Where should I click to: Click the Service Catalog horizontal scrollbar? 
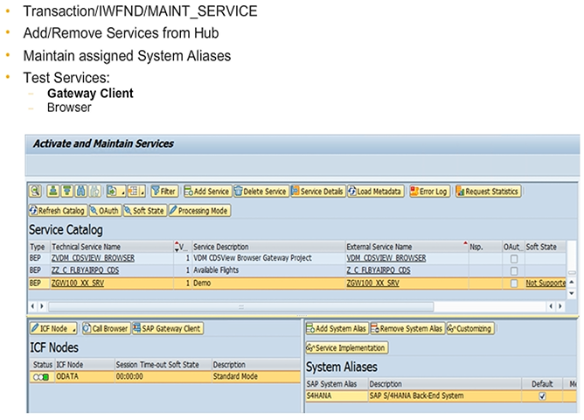[x=240, y=307]
